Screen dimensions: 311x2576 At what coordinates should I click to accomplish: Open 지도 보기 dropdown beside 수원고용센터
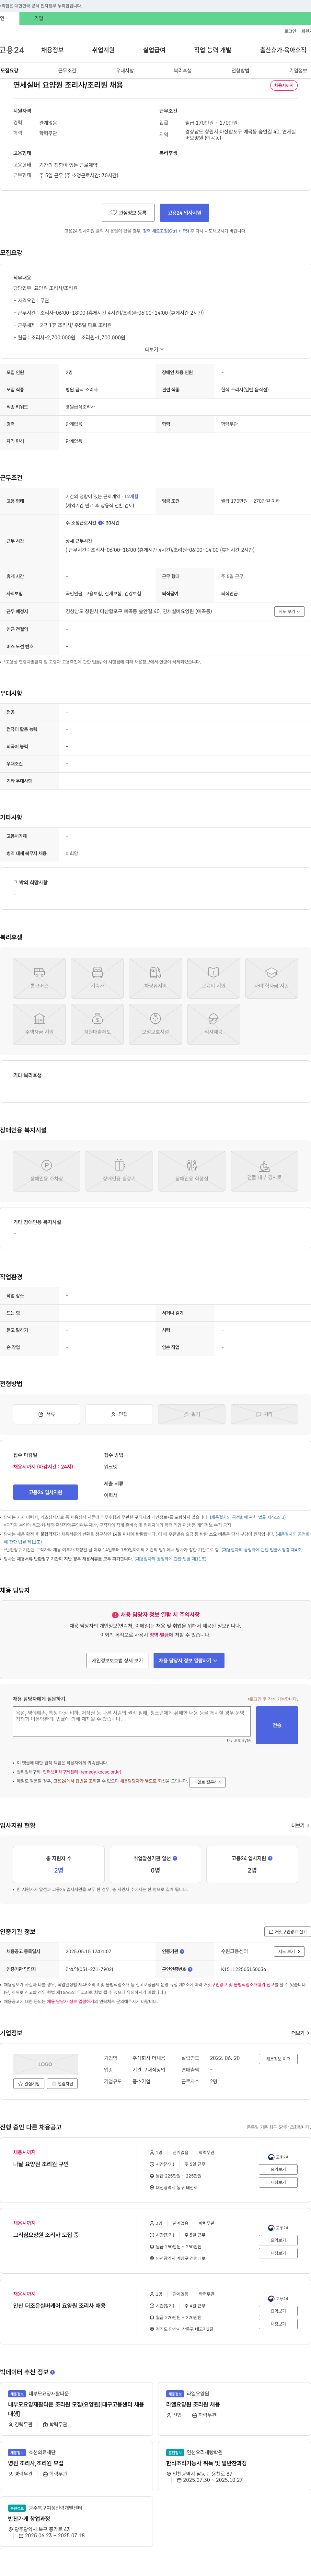click(x=289, y=1951)
